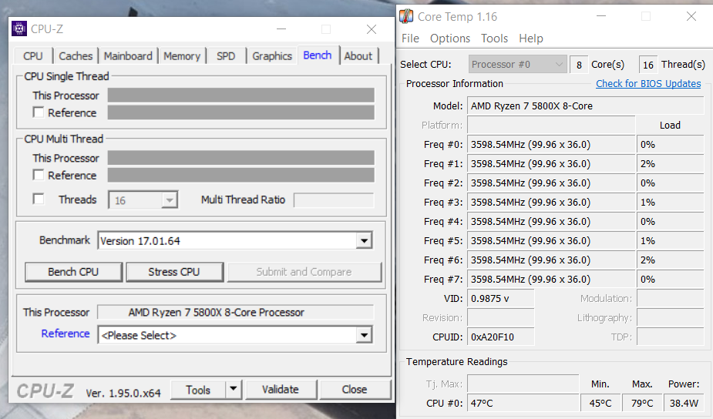This screenshot has height=419, width=713.
Task: Open the Select CPU Processor #0 dropdown
Action: click(x=517, y=65)
